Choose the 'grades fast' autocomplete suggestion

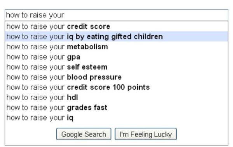coord(116,107)
